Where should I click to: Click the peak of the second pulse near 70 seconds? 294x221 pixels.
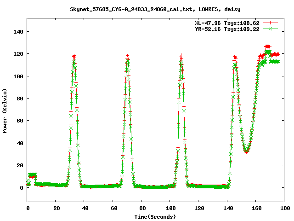tap(128, 56)
